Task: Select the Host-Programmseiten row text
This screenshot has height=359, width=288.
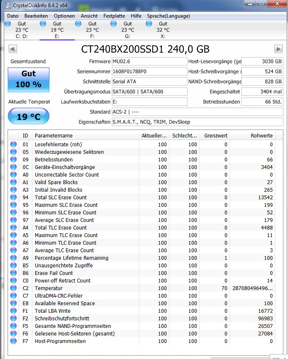Action: pos(60,341)
